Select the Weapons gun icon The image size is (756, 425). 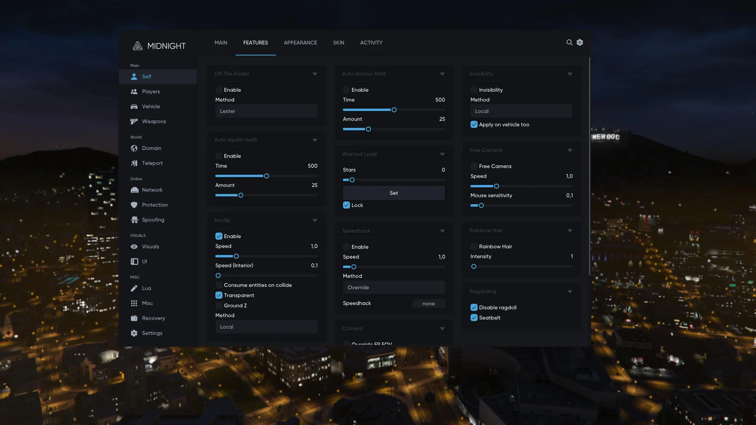pos(134,122)
